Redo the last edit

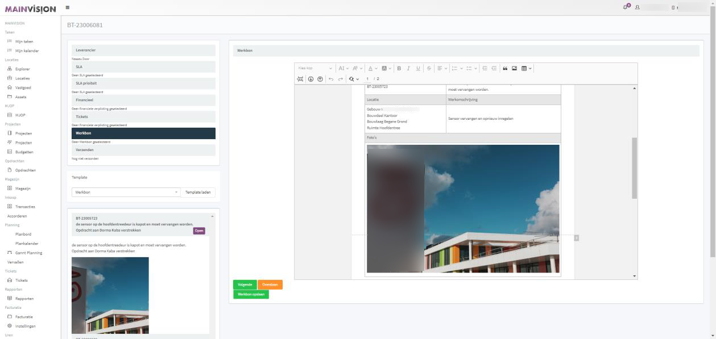tap(341, 79)
